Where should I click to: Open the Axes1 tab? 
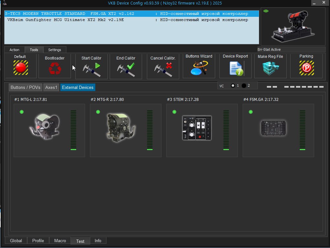pyautogui.click(x=51, y=87)
